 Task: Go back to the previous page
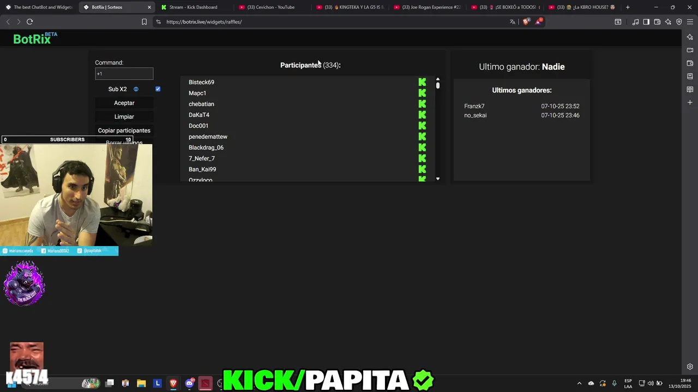(8, 22)
